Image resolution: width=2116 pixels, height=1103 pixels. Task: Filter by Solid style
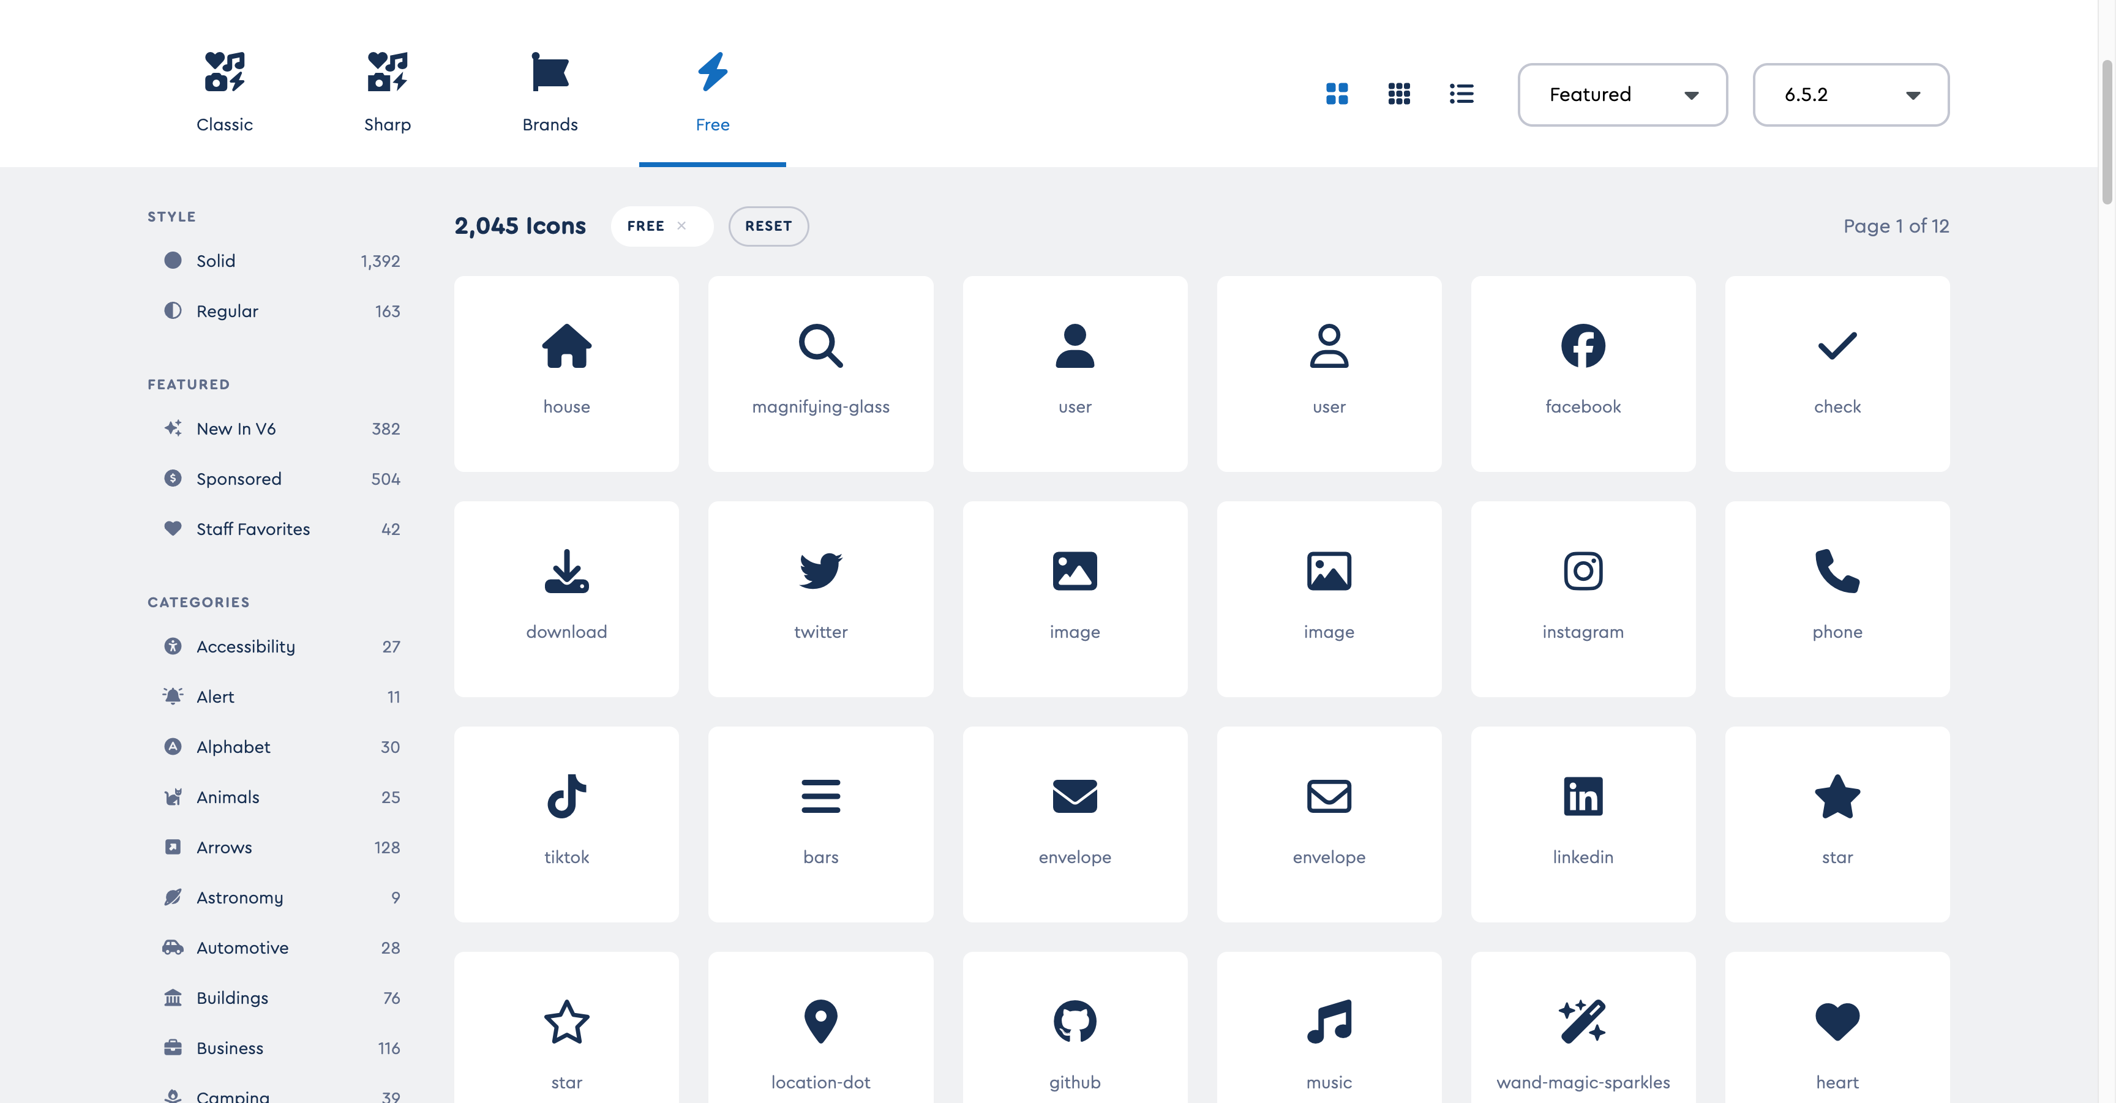281,260
